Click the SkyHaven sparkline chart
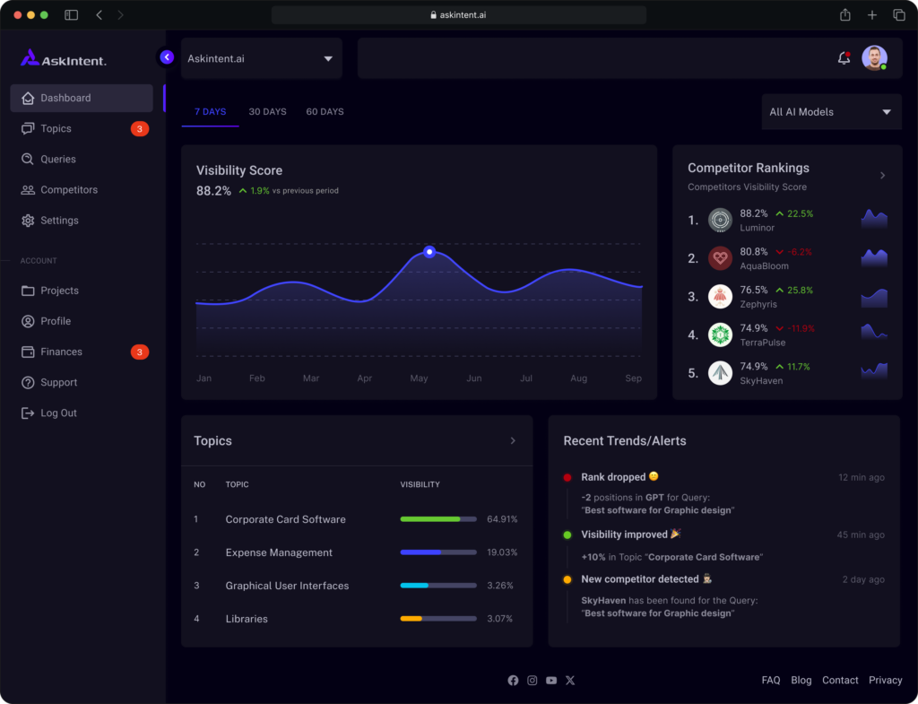The width and height of the screenshot is (918, 704). pyautogui.click(x=874, y=370)
